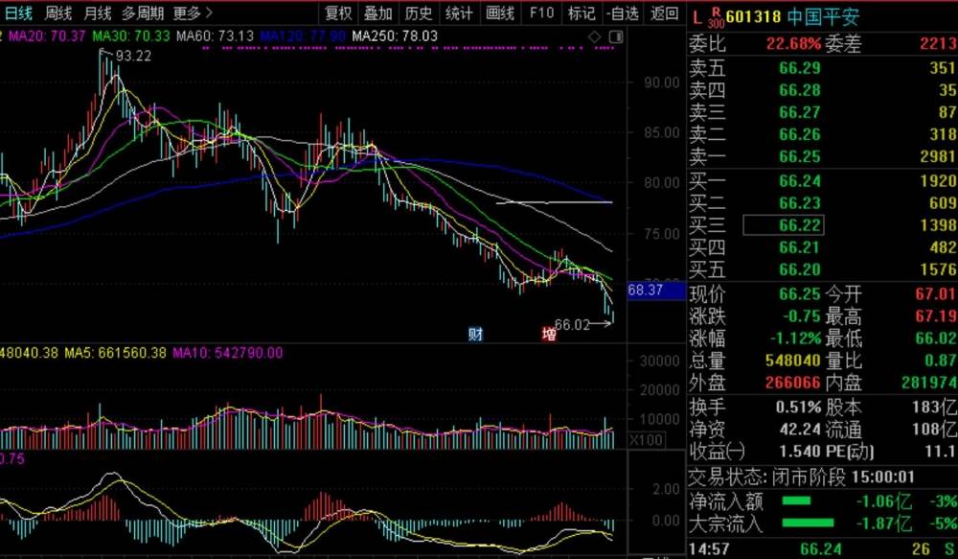Click the X100 volume multiplier box
958x559 pixels.
tap(647, 440)
